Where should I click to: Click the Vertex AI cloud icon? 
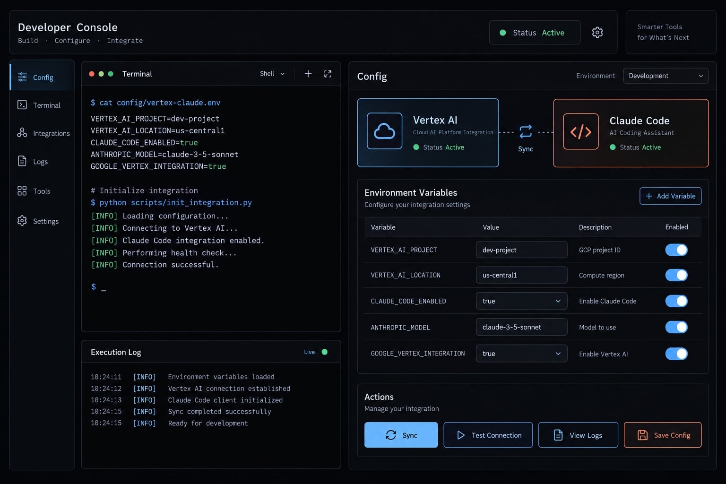(x=385, y=131)
